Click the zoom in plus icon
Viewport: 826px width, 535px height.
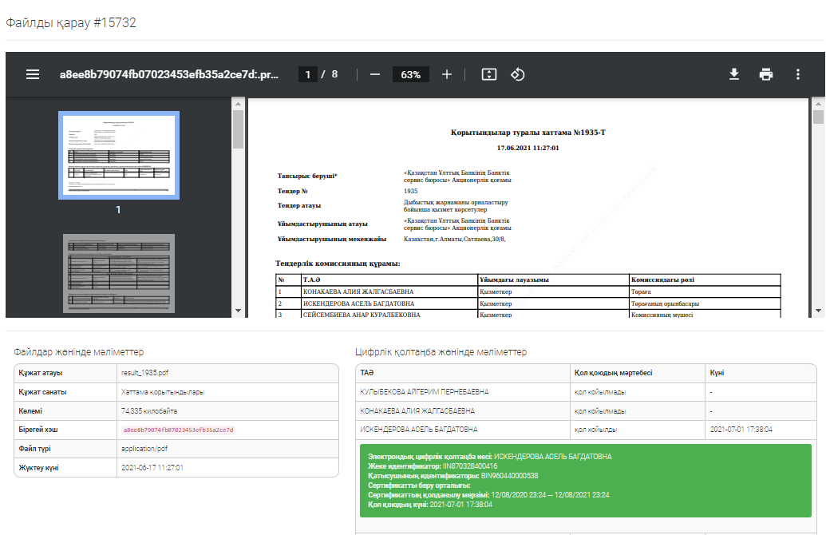coord(447,74)
